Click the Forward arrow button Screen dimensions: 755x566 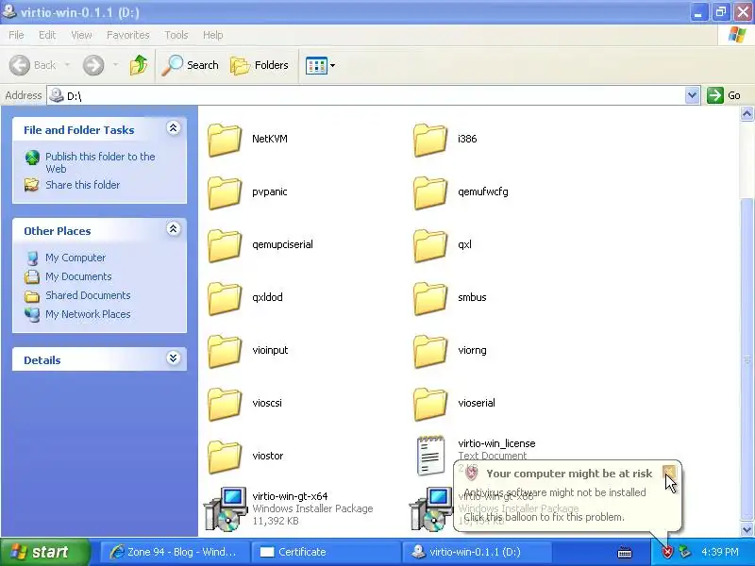pyautogui.click(x=93, y=65)
